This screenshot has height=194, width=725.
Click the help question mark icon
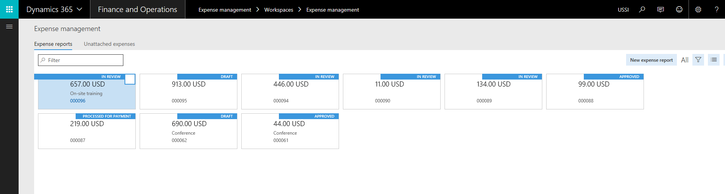716,9
